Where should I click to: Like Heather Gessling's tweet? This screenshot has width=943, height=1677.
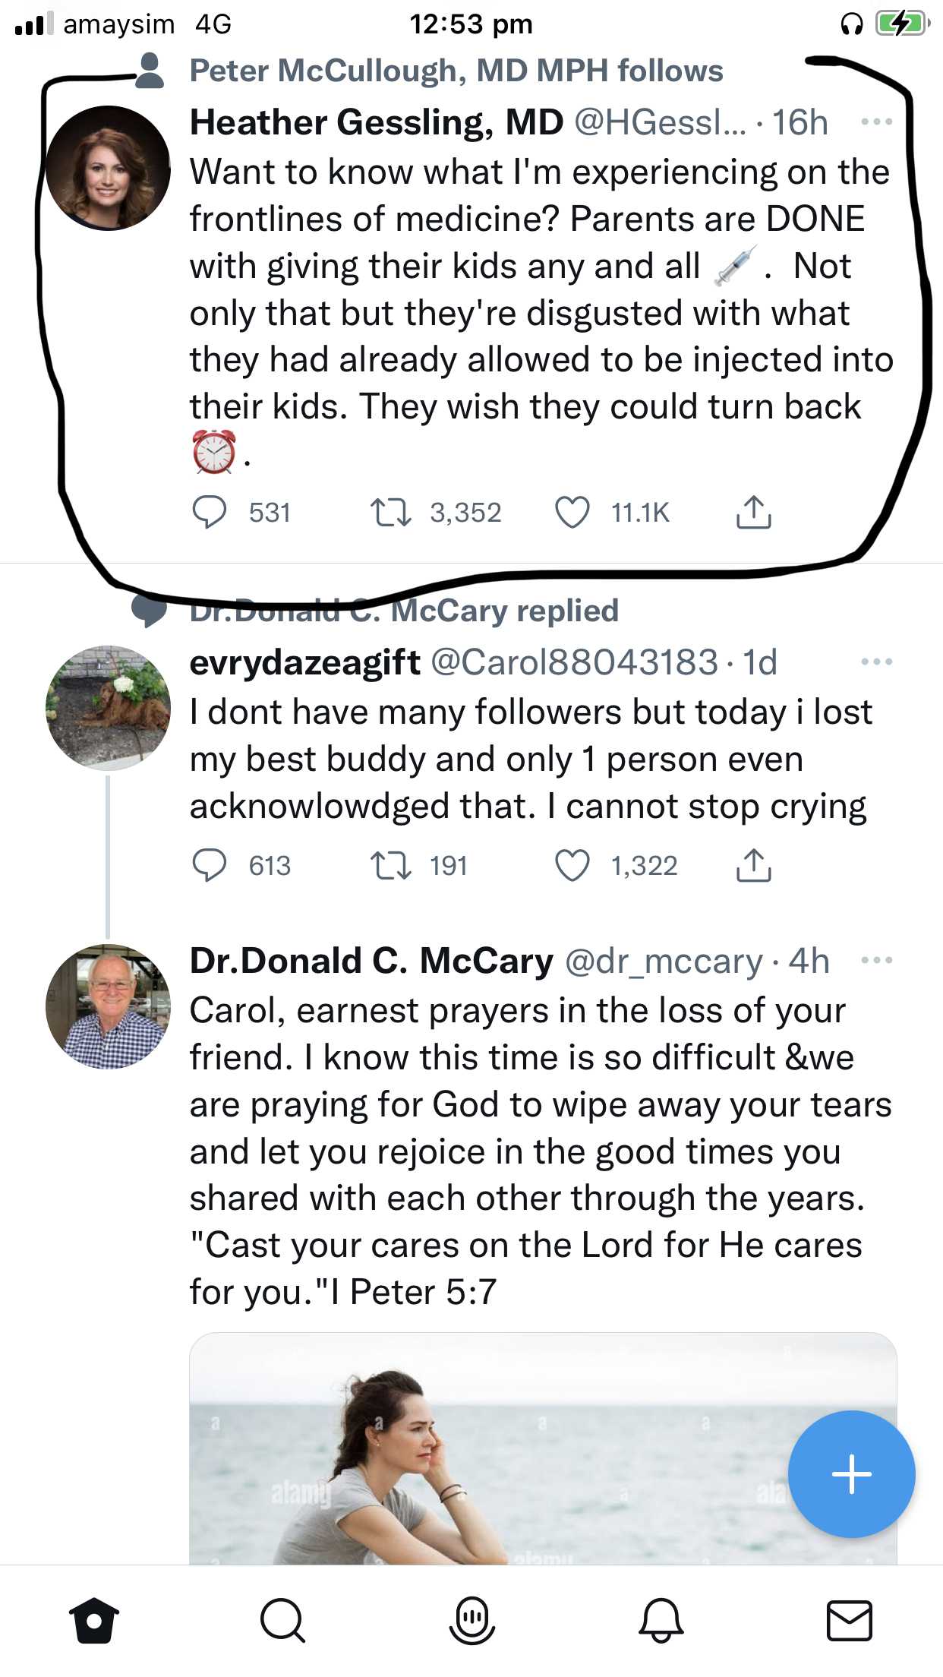point(572,513)
